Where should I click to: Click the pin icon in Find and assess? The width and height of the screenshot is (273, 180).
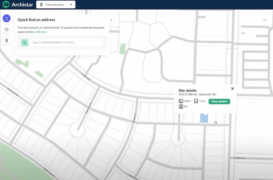tap(41, 5)
